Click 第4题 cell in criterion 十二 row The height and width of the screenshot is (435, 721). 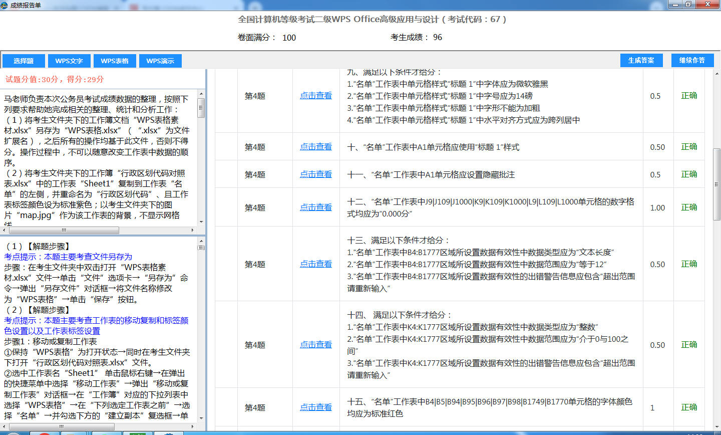point(255,207)
